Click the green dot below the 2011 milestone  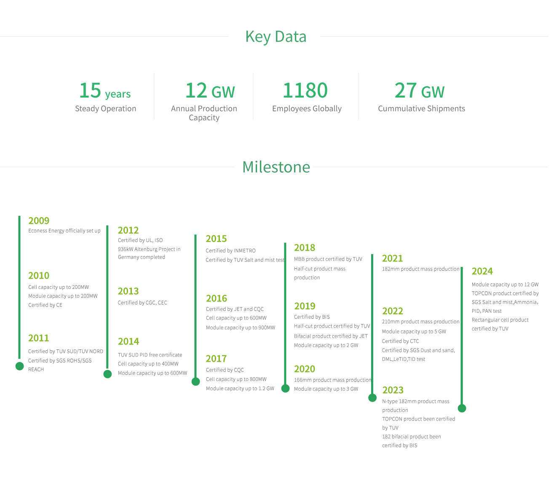click(19, 366)
